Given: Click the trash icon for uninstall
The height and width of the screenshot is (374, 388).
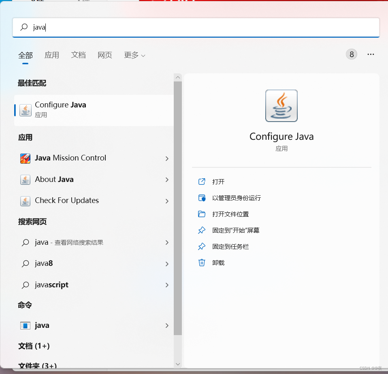Looking at the screenshot, I should pos(202,263).
